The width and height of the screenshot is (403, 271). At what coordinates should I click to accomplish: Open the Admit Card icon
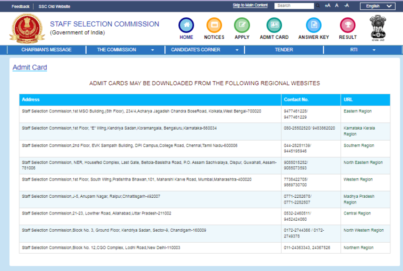tap(274, 25)
